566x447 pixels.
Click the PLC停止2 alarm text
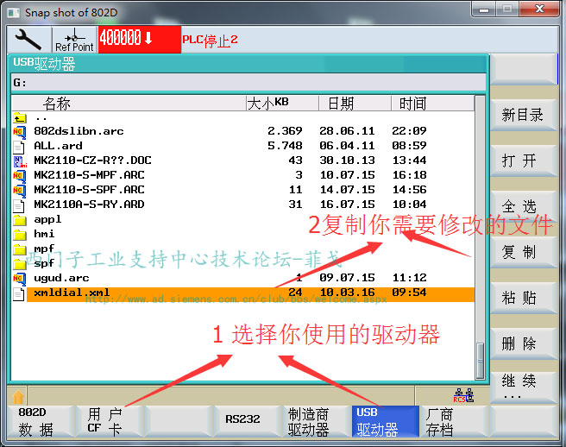pyautogui.click(x=210, y=41)
